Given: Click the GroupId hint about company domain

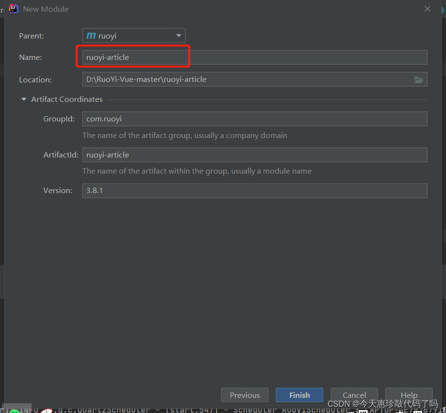Looking at the screenshot, I should (x=185, y=135).
